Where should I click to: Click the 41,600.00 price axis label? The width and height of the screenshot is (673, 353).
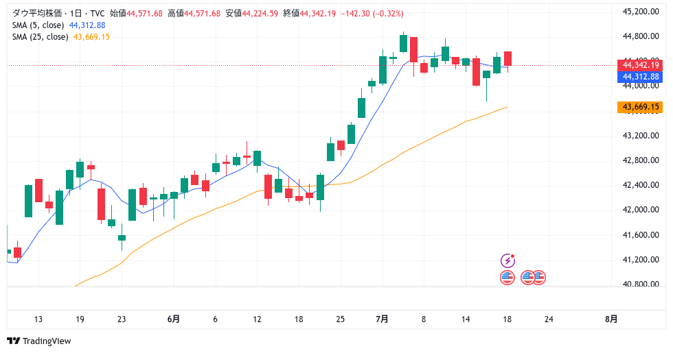pyautogui.click(x=641, y=234)
